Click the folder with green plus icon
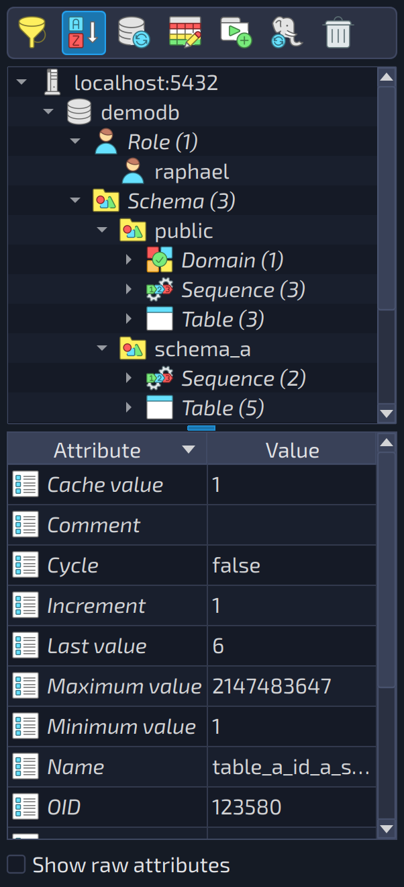Image resolution: width=404 pixels, height=887 pixels. pos(236,32)
